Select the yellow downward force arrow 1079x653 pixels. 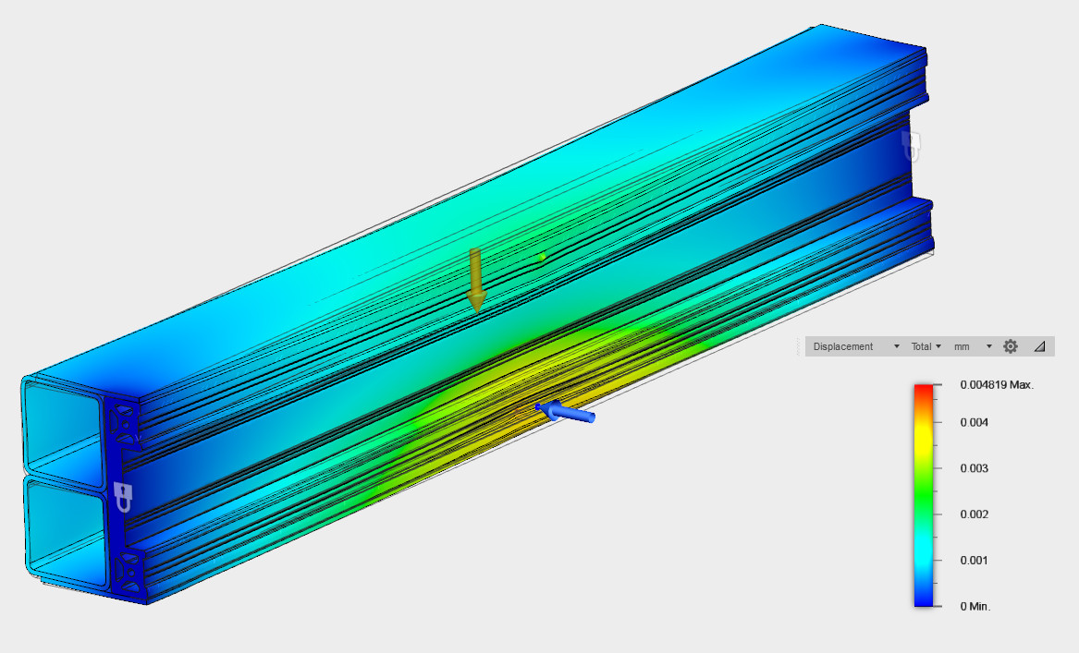(x=475, y=281)
